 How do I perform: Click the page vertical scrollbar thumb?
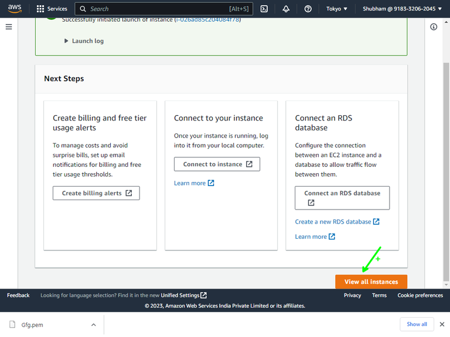pos(446,172)
